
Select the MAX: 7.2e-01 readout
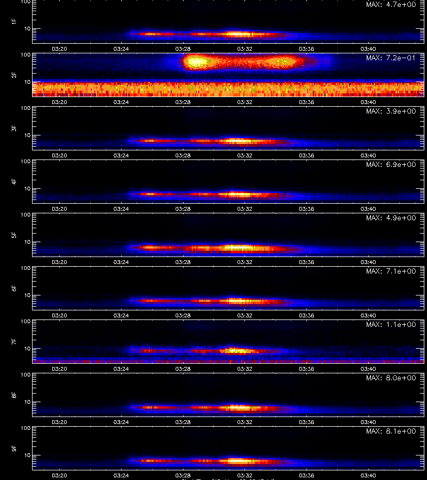pos(391,58)
